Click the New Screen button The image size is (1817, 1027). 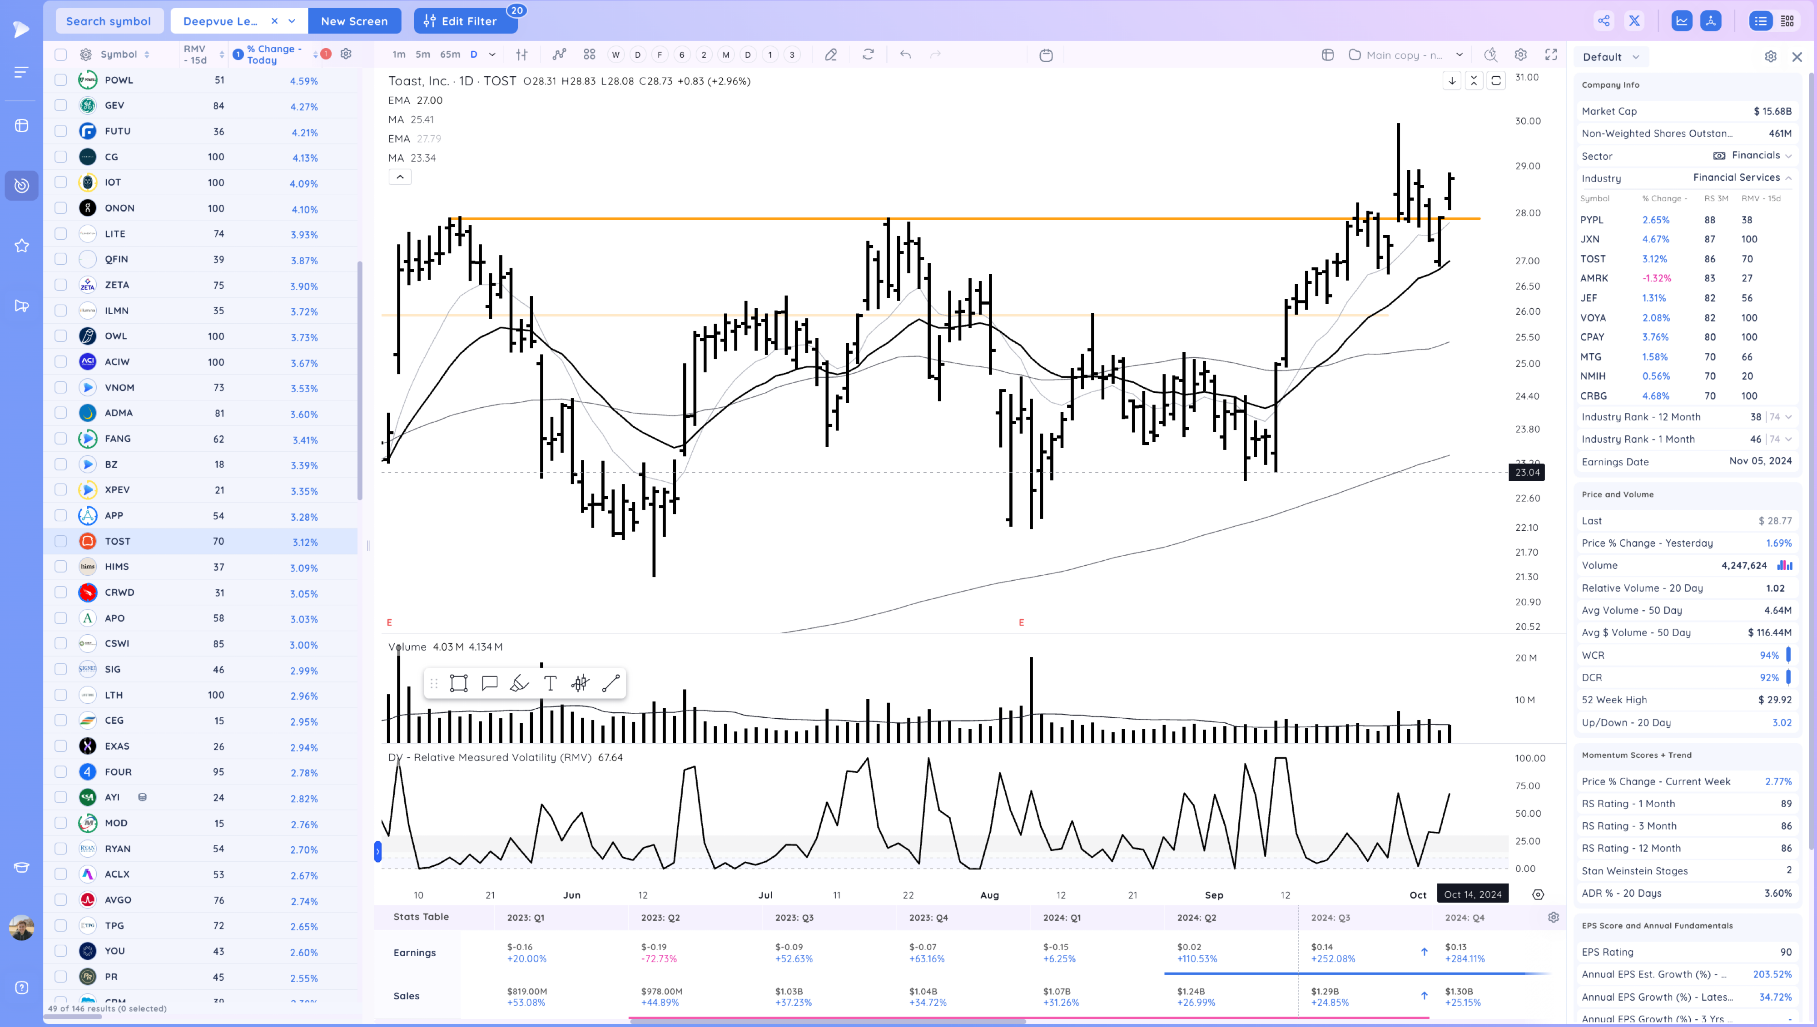click(x=355, y=20)
